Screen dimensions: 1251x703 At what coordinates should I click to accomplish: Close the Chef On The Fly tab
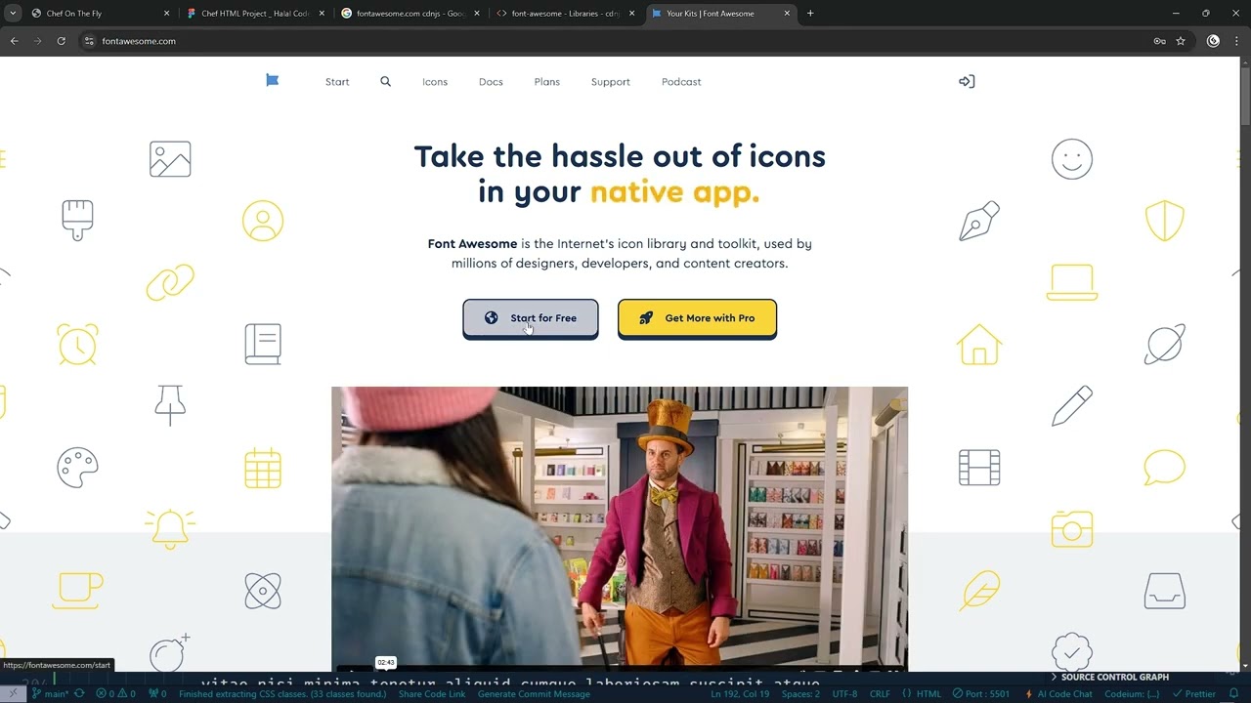pyautogui.click(x=166, y=14)
